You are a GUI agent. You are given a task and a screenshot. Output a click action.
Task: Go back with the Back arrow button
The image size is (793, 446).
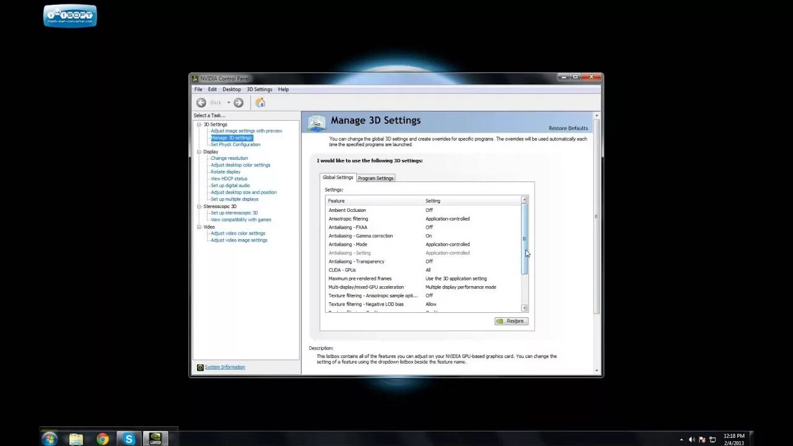(x=201, y=103)
